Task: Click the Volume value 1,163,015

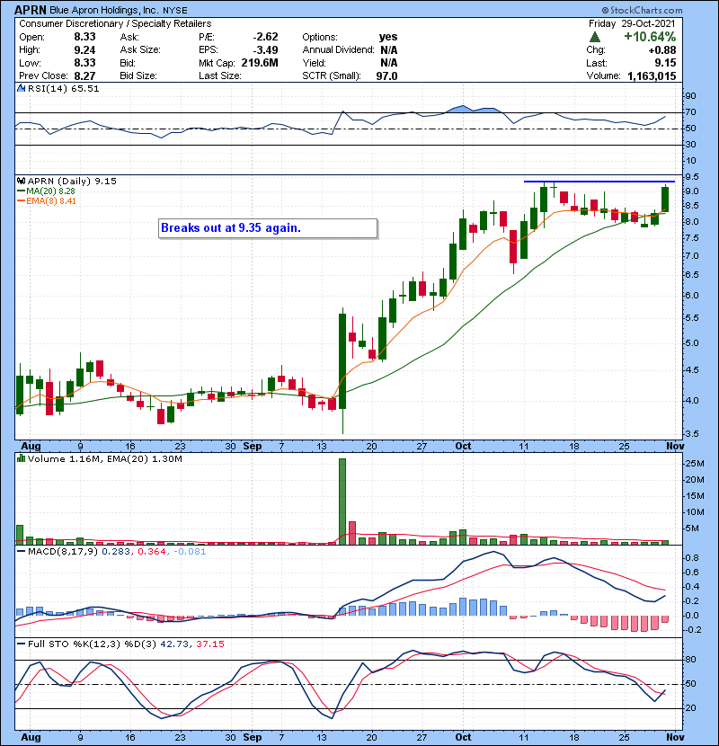Action: click(x=652, y=76)
